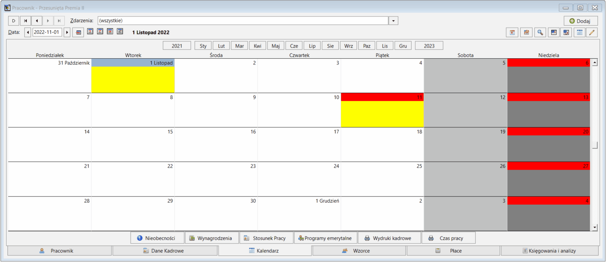Step date forward with right arrow beside Data

click(67, 32)
